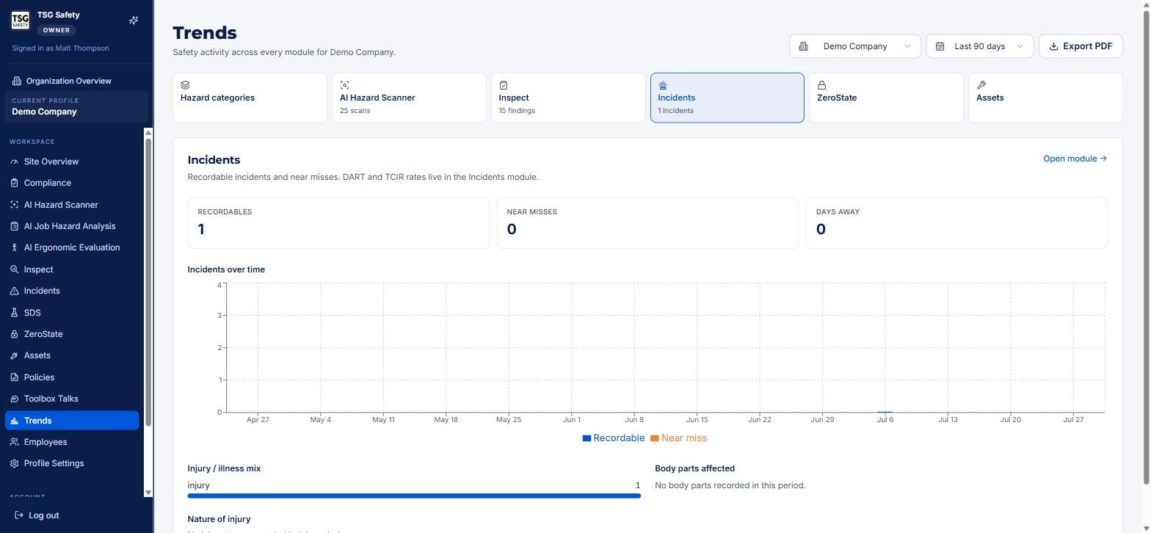The image size is (1151, 533).
Task: Click the sidebar scroll up arrow
Action: pyautogui.click(x=148, y=133)
